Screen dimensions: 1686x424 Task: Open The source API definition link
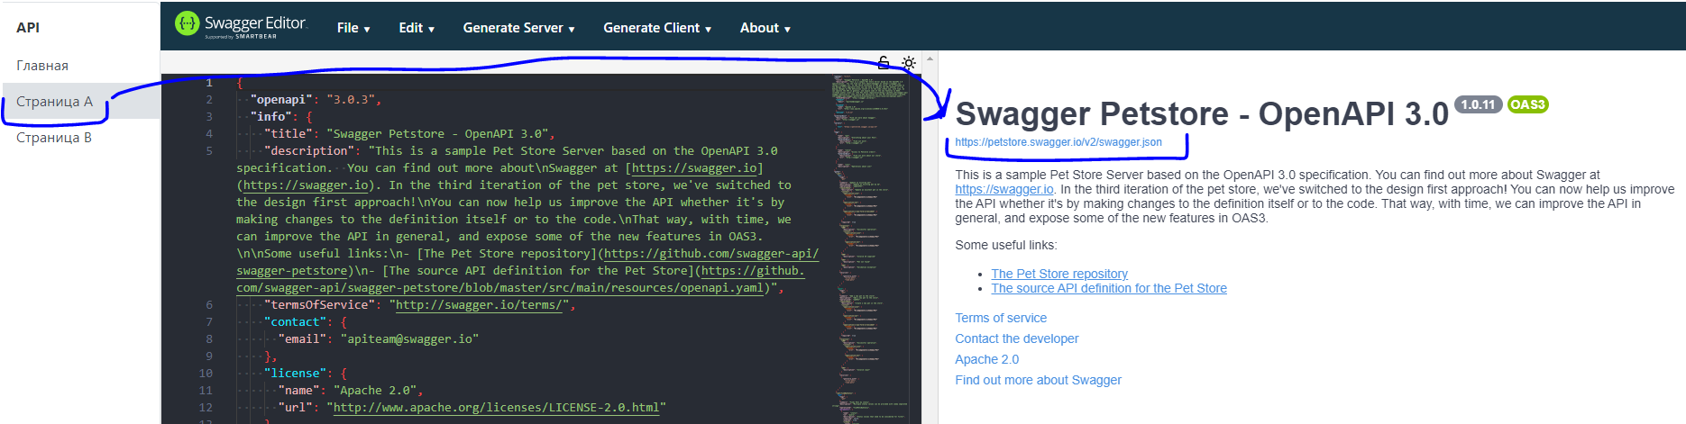point(1109,288)
